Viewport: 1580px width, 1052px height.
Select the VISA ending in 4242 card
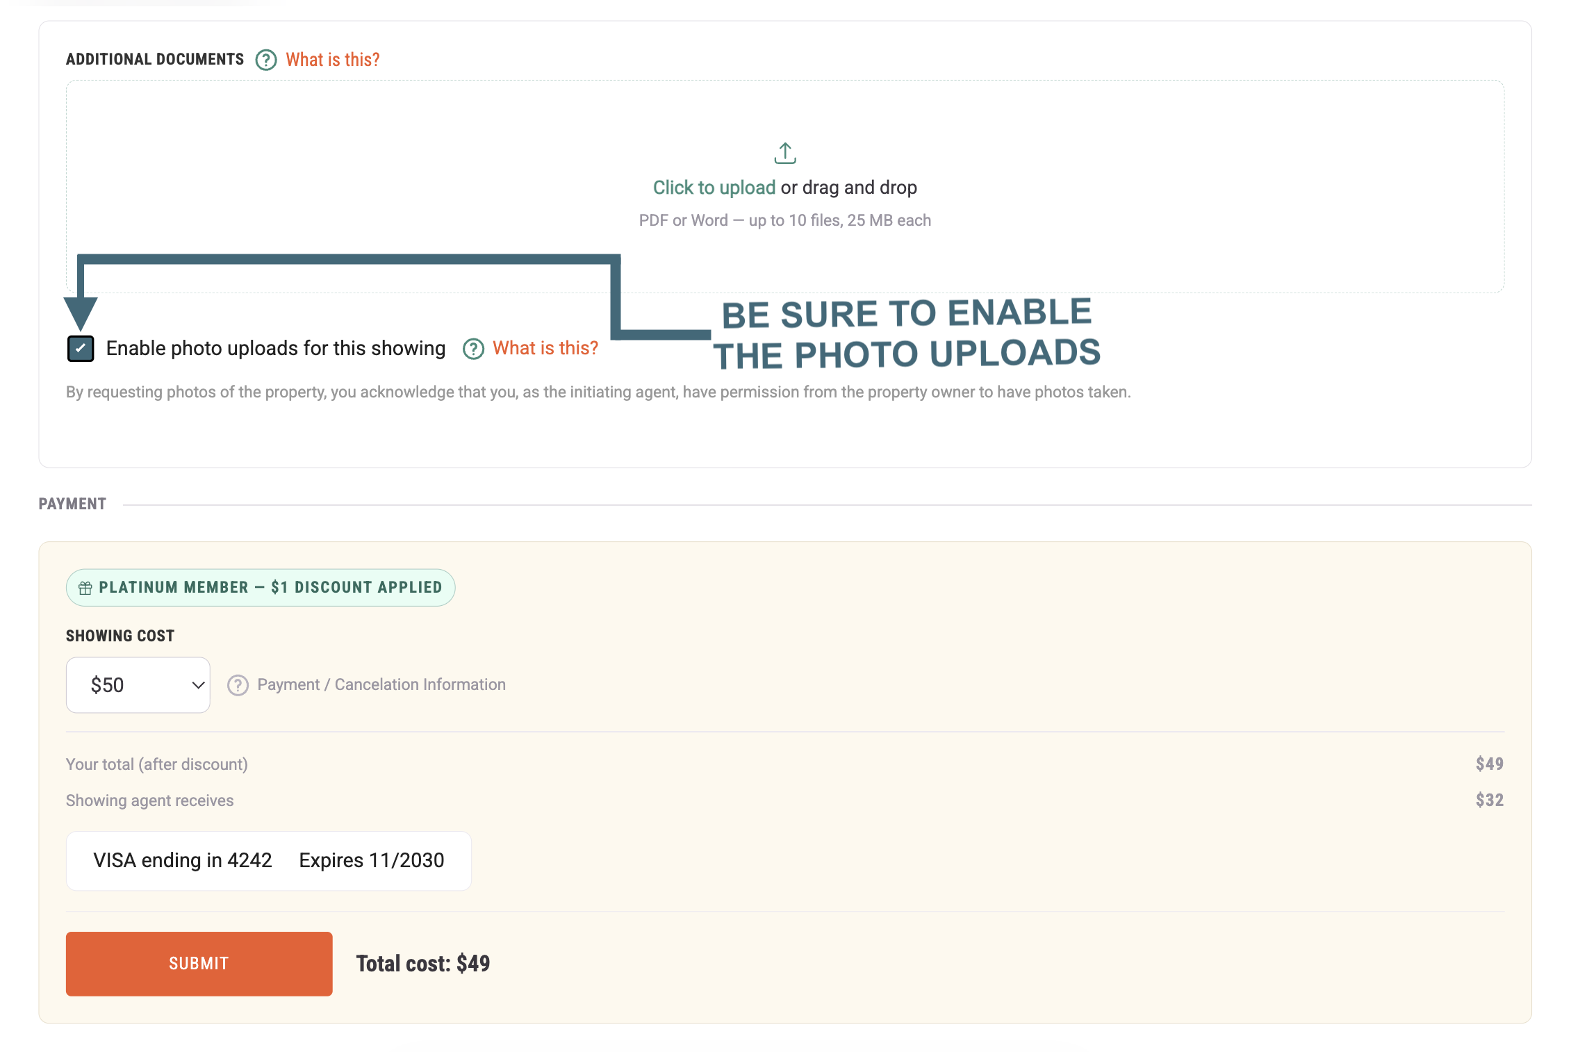(269, 861)
